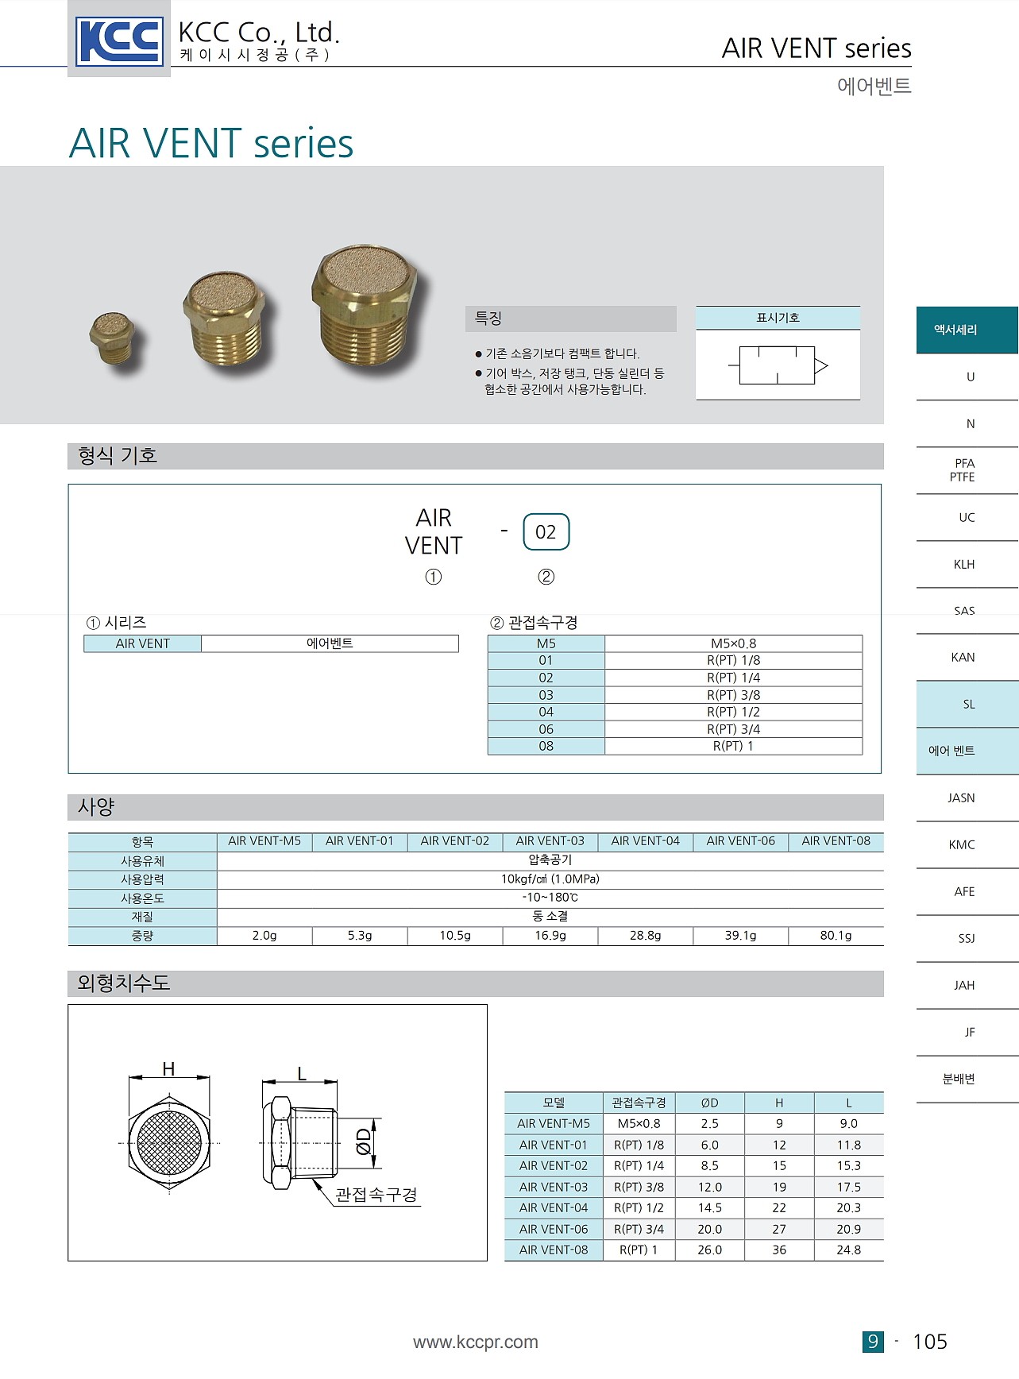Select the JAH side tab
This screenshot has width=1019, height=1379.
click(x=967, y=985)
